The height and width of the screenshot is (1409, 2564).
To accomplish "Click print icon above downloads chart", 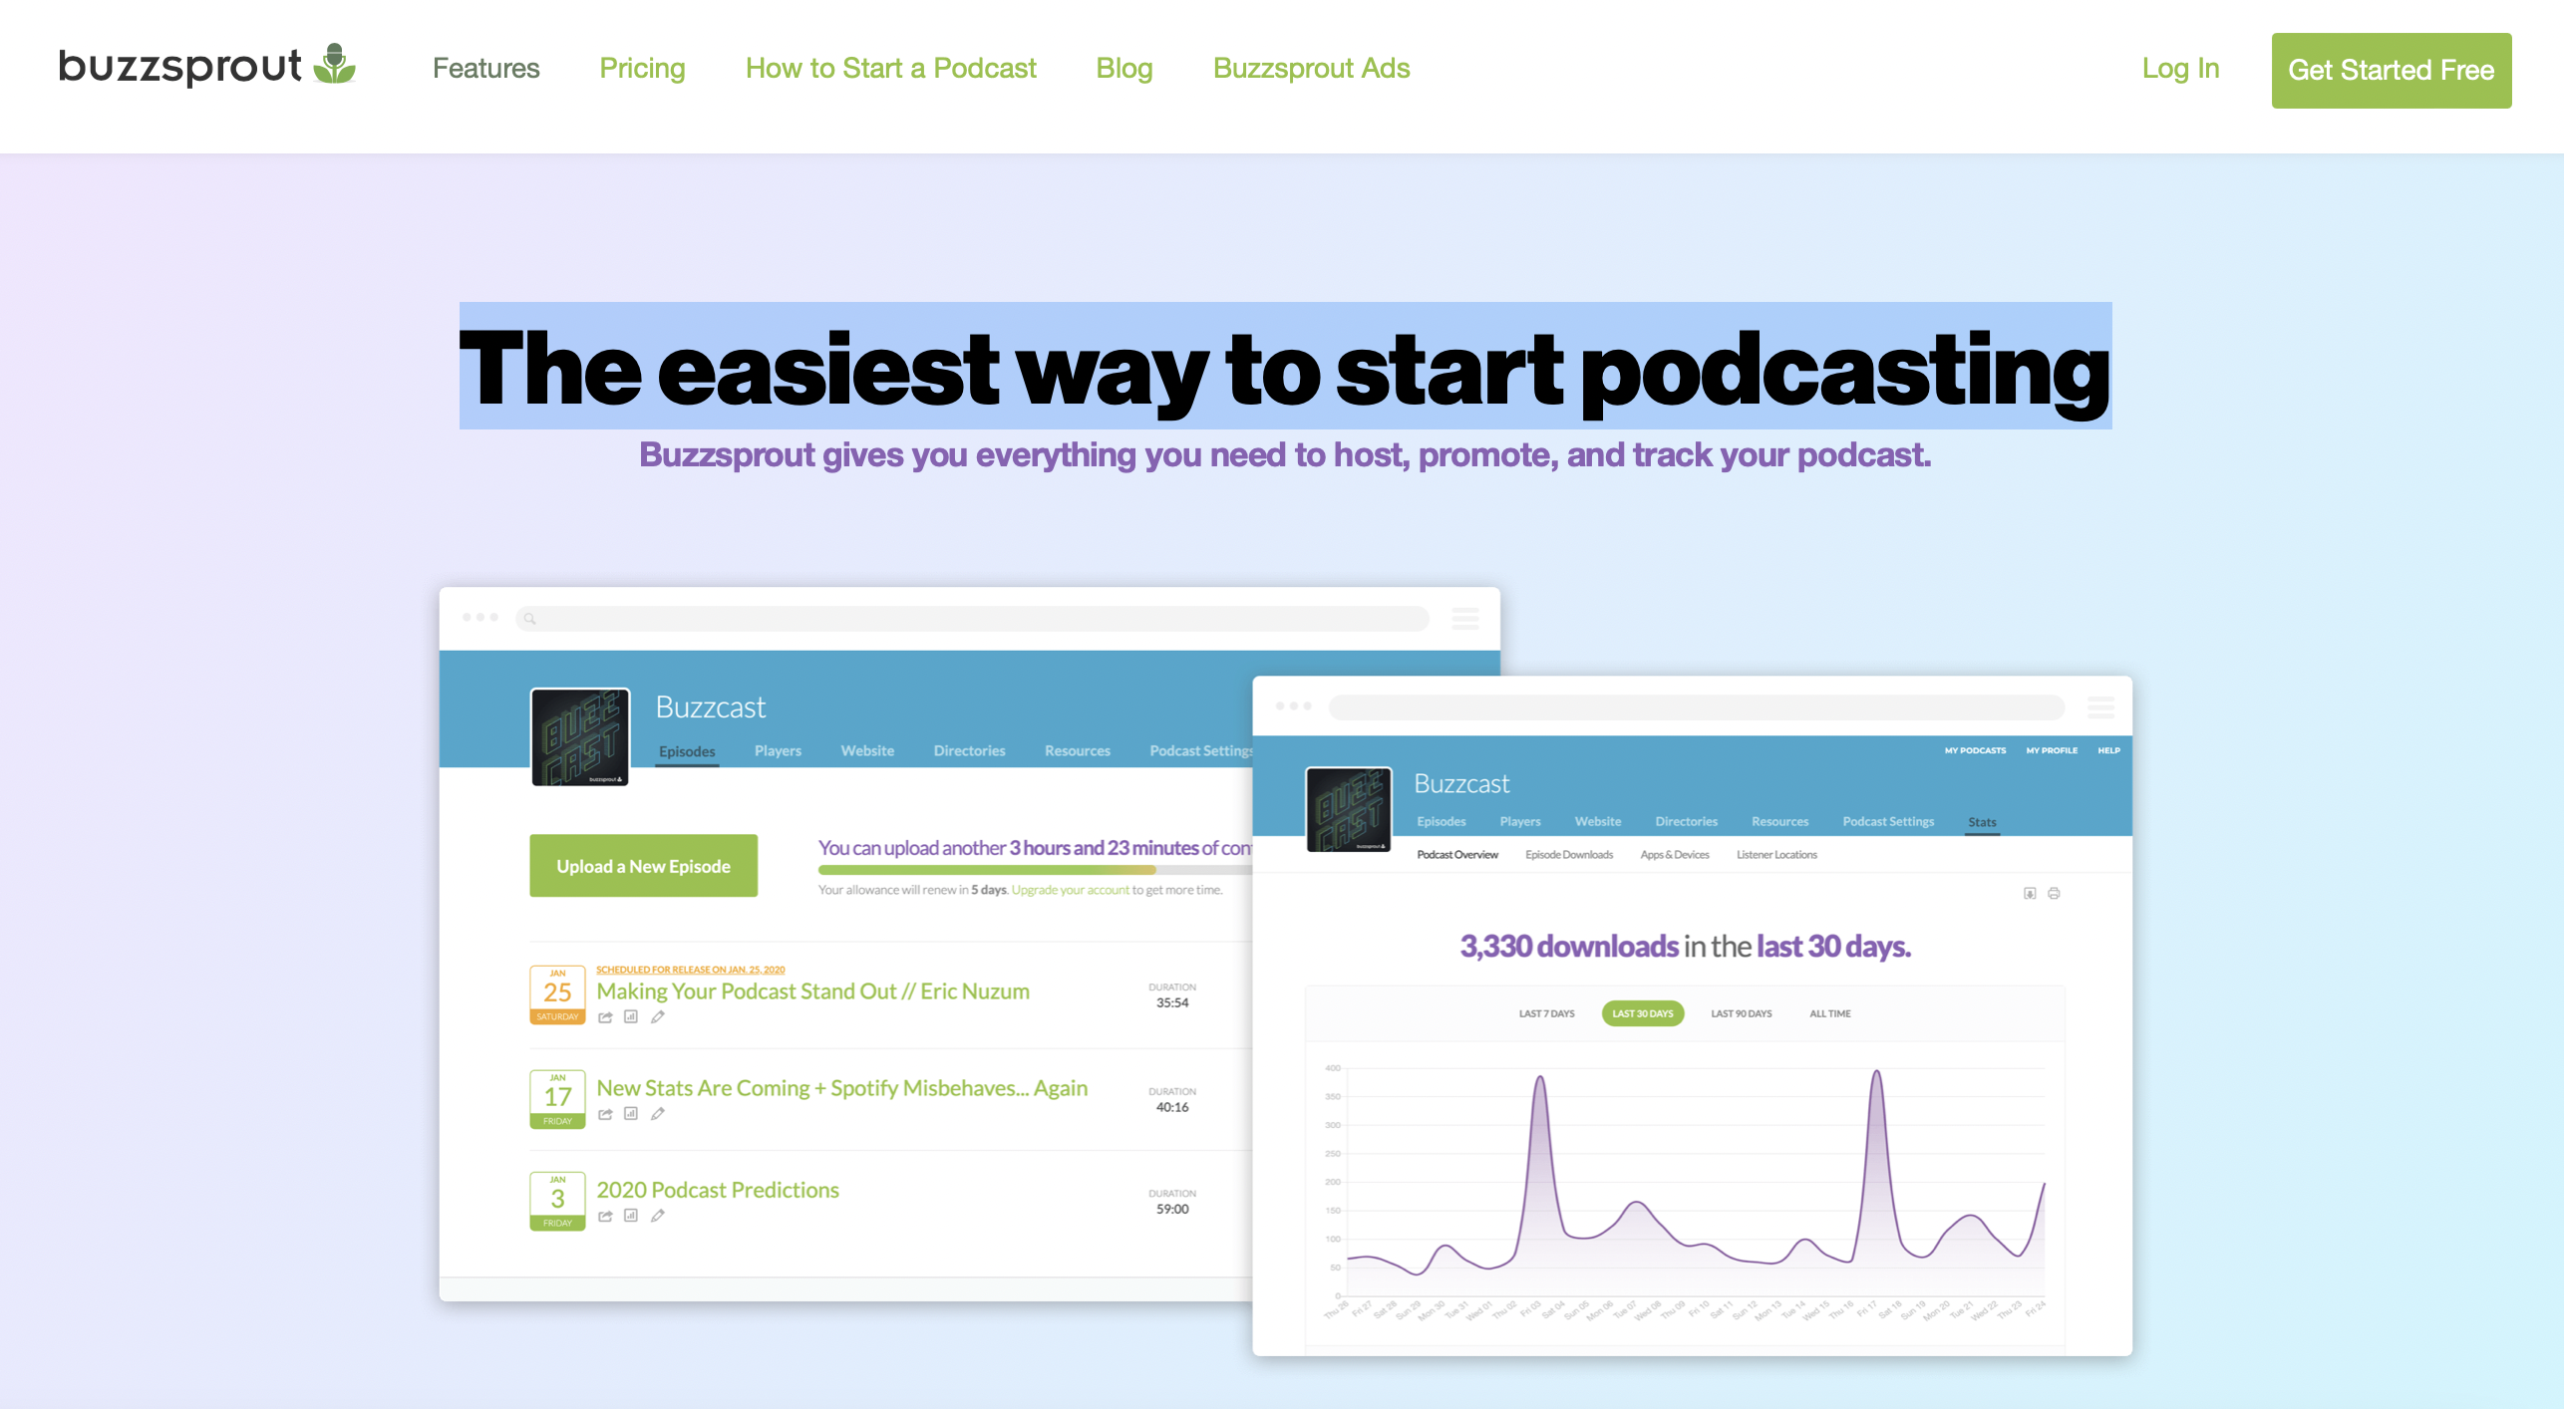I will click(x=2054, y=894).
